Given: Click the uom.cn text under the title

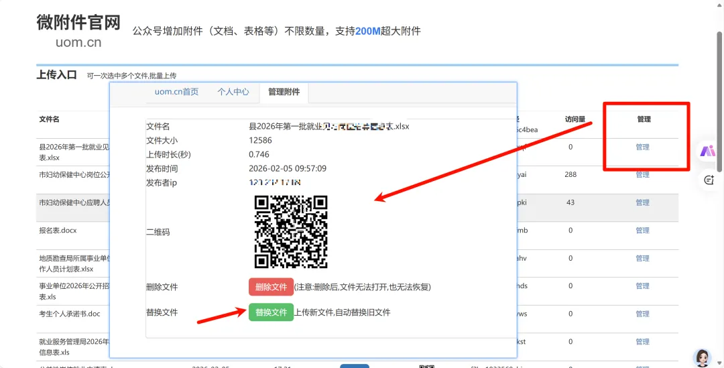Looking at the screenshot, I should point(78,42).
